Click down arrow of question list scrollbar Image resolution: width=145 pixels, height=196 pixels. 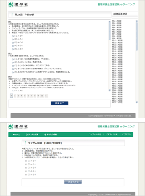110,90
